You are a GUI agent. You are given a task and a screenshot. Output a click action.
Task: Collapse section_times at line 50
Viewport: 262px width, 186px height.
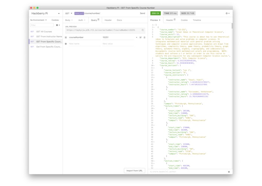(154, 161)
